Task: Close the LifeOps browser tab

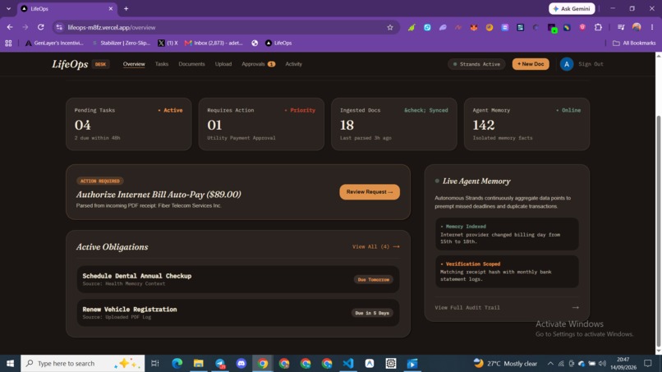Action: tap(111, 8)
